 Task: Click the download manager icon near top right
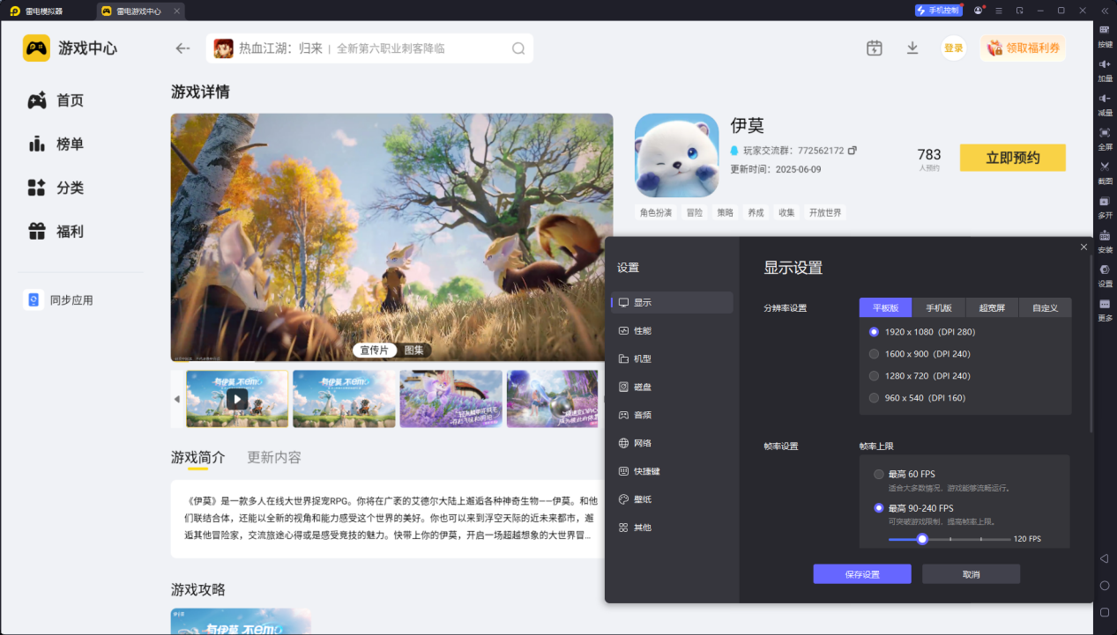tap(912, 48)
